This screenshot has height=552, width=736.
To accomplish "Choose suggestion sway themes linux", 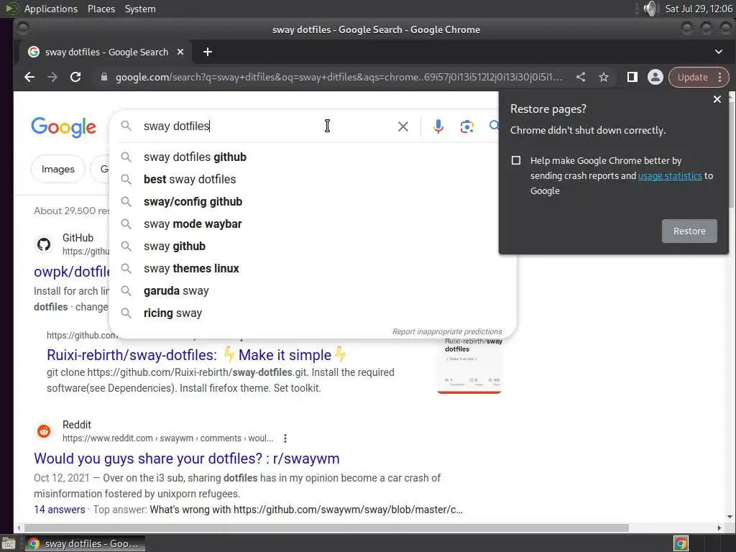I will [313, 269].
